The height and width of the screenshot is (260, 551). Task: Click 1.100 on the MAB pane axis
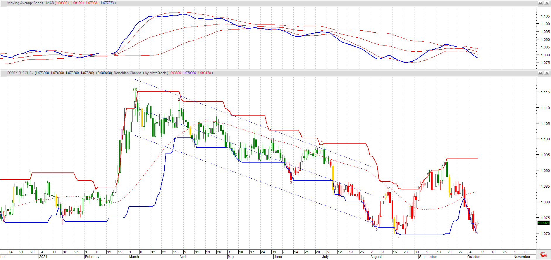click(x=545, y=24)
